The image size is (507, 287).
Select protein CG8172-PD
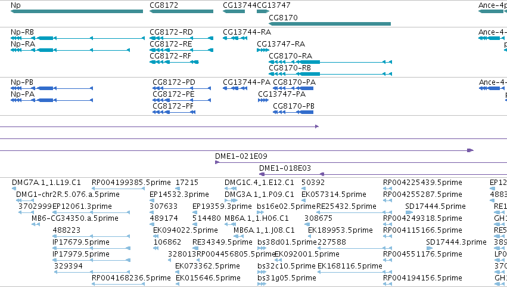click(182, 88)
